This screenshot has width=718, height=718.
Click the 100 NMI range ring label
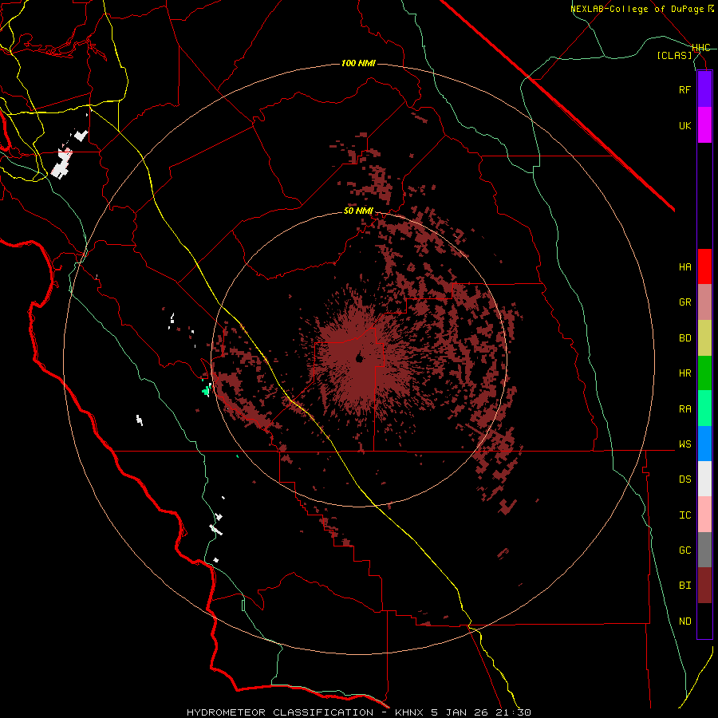tap(358, 63)
